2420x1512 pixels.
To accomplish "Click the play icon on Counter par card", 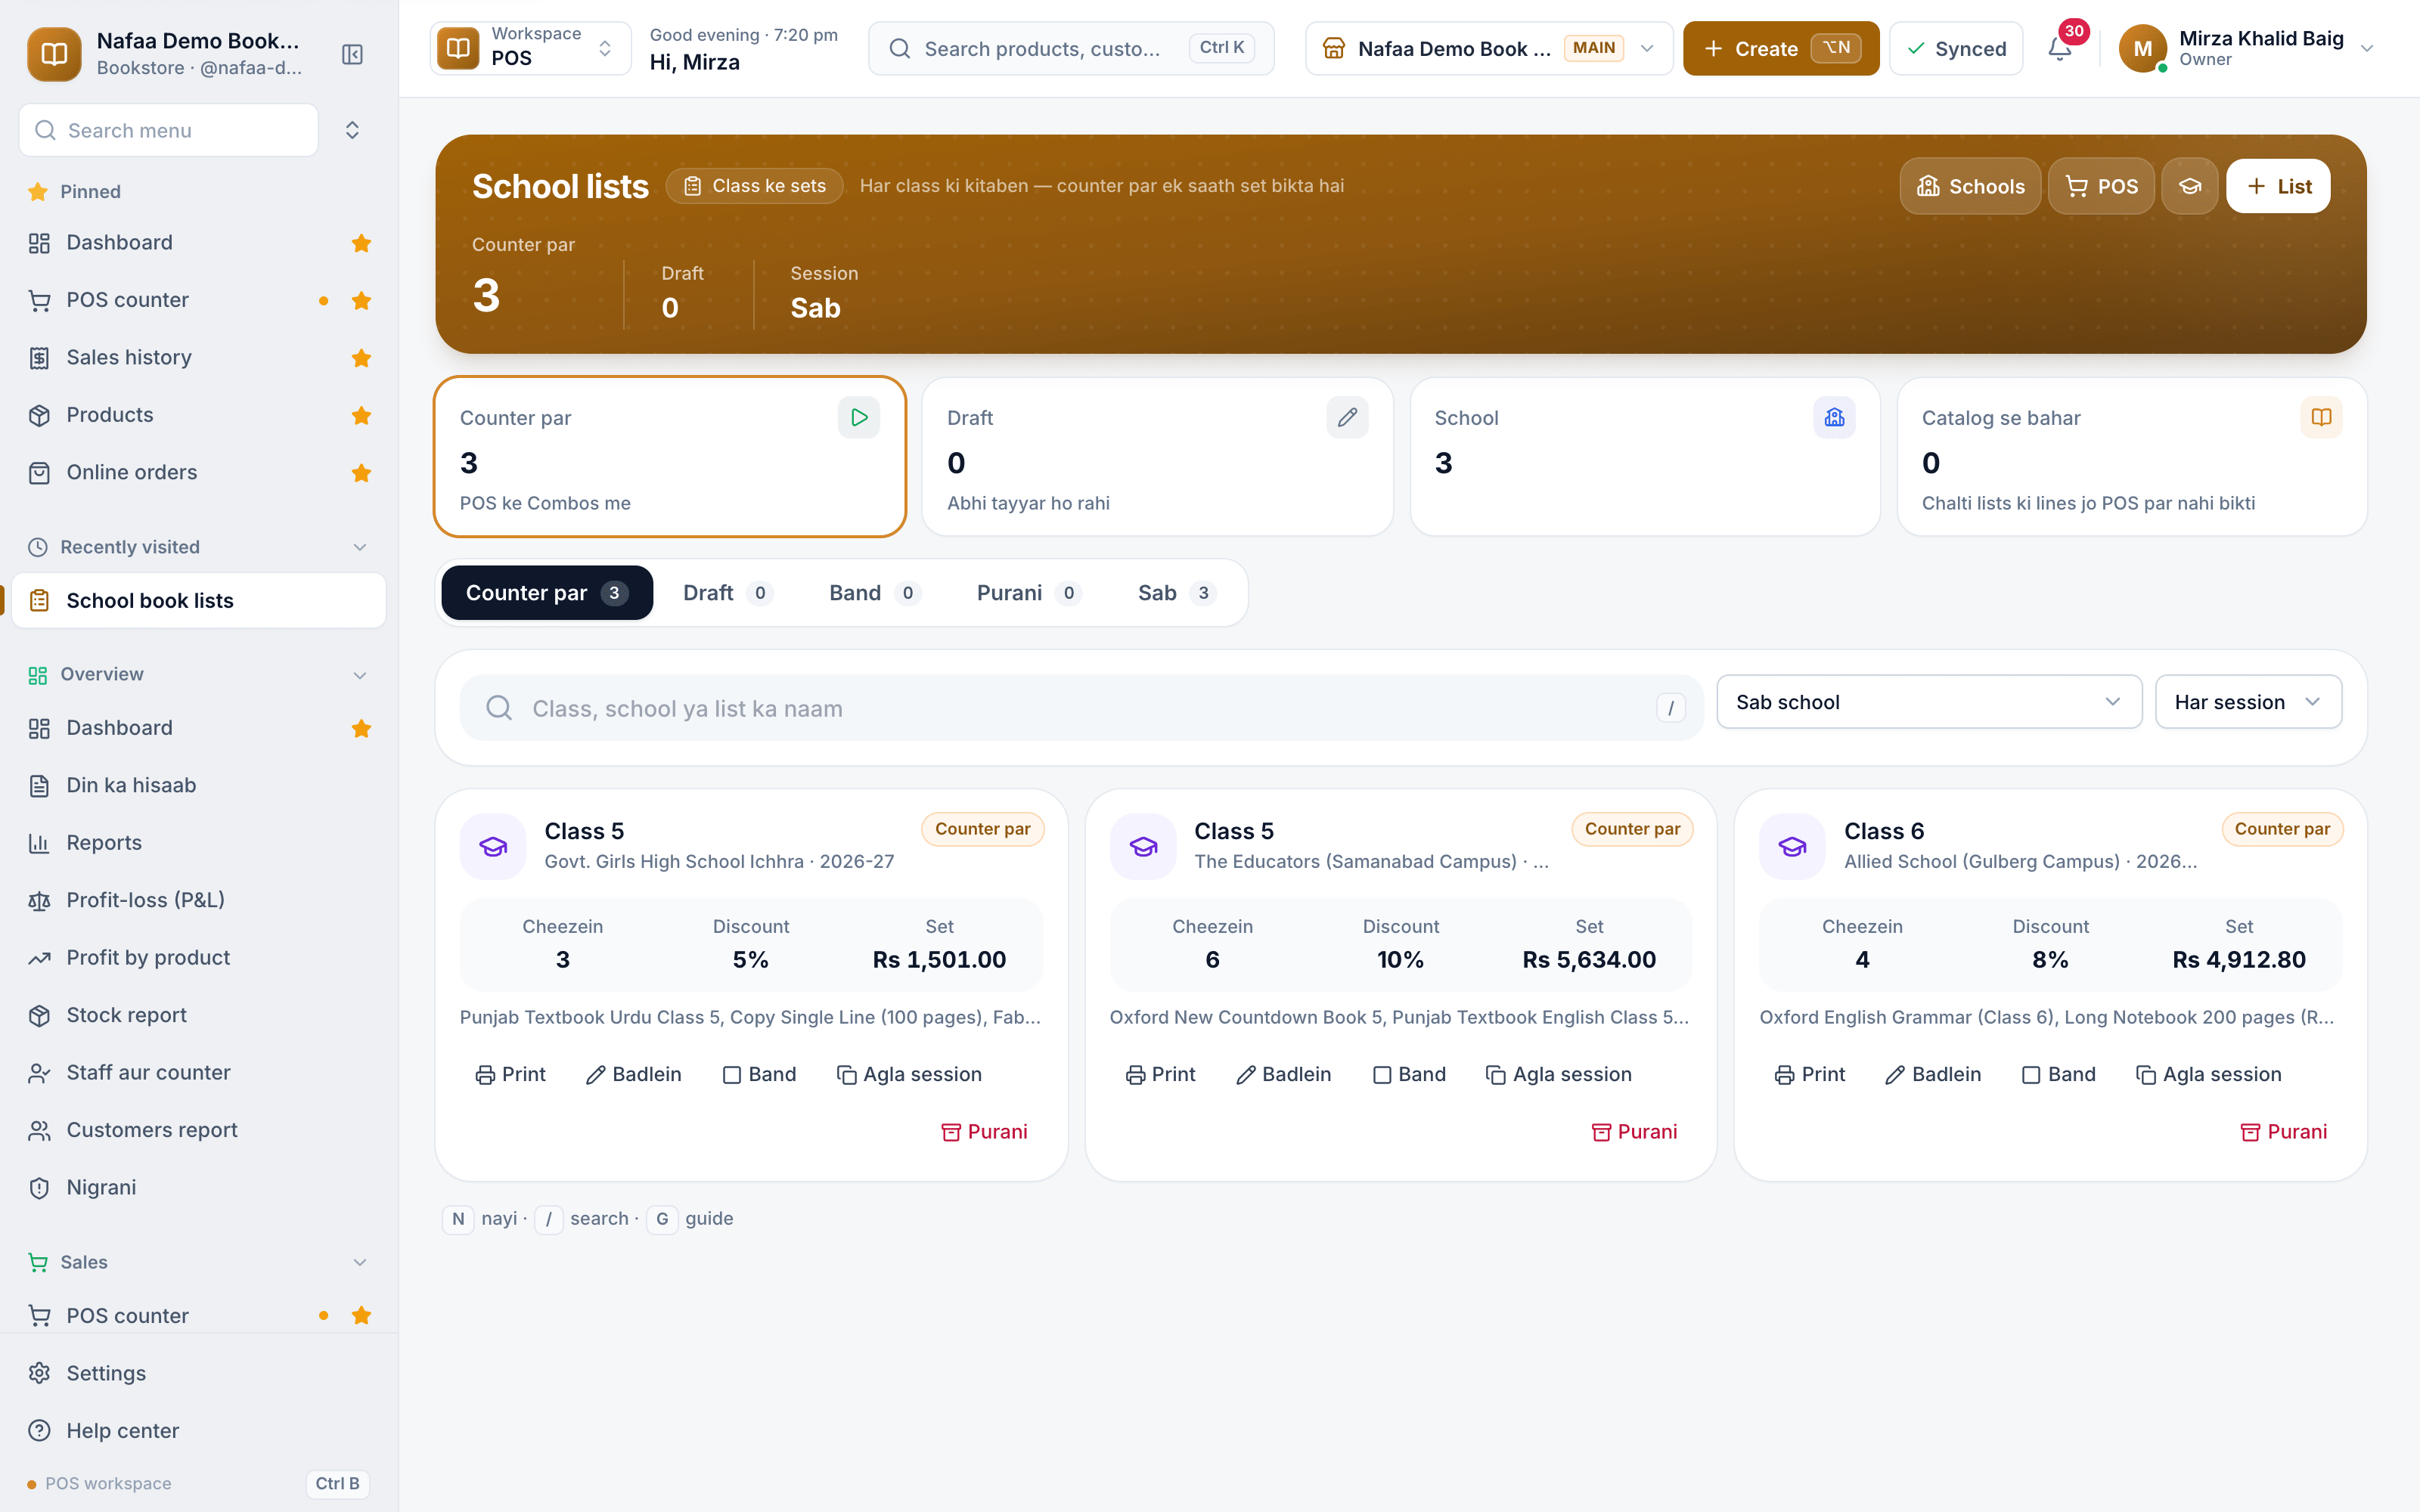I will (x=859, y=418).
